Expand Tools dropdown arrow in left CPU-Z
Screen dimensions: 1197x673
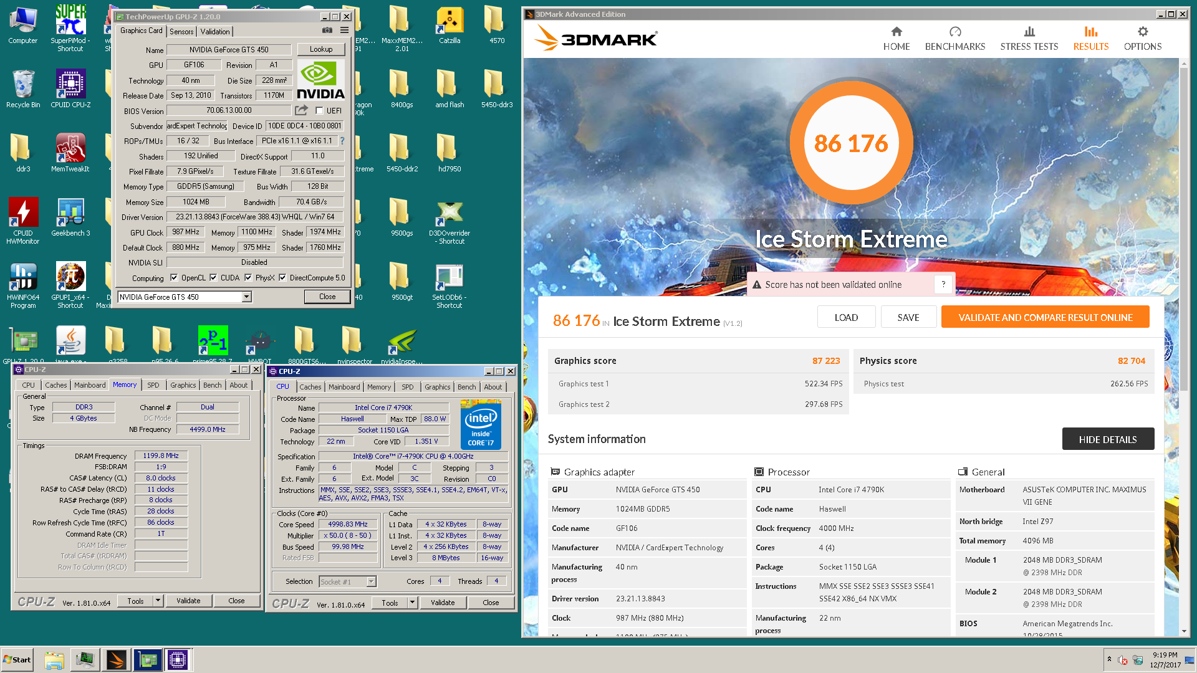point(158,601)
